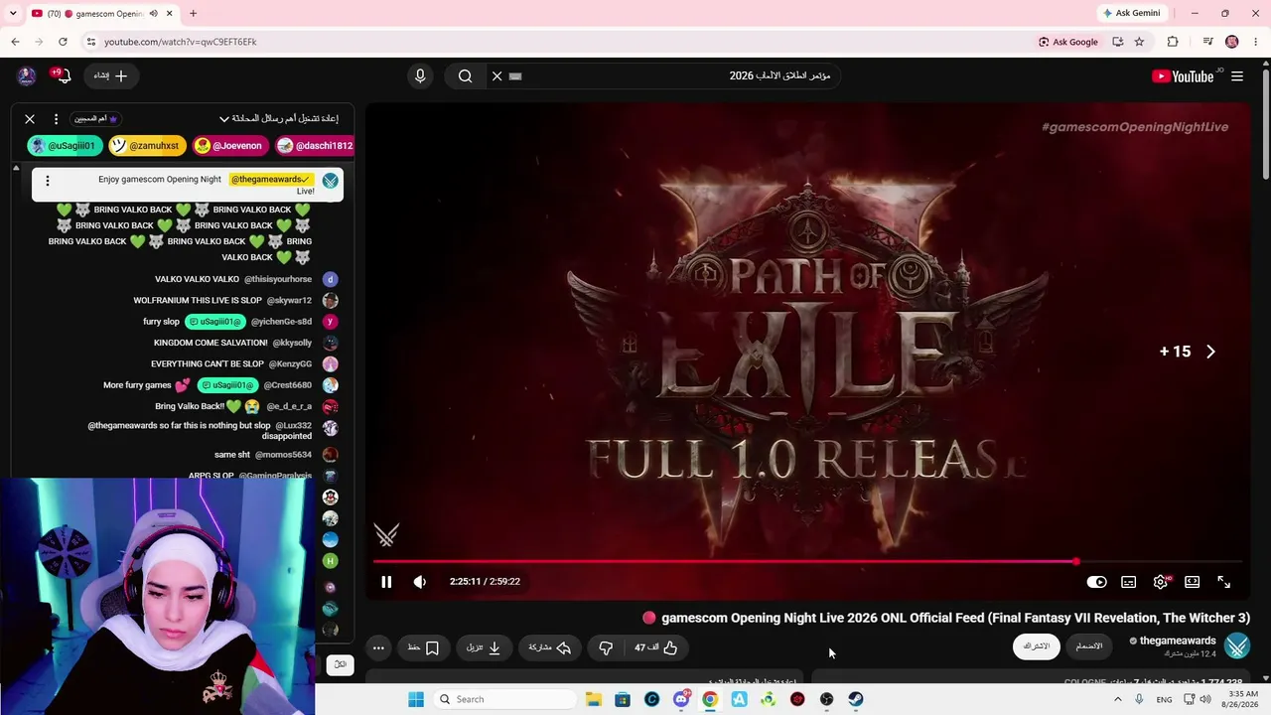Download the video
Image resolution: width=1271 pixels, height=715 pixels.
(x=484, y=647)
